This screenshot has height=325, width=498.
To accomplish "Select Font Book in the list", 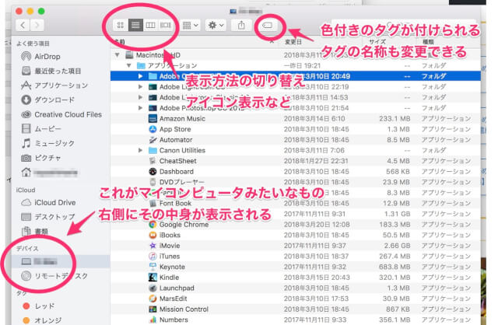I will tap(175, 204).
